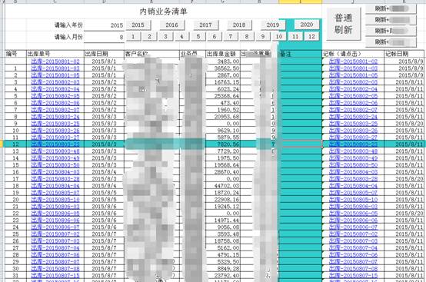Open link 出库-20150803-48 in 出库单号 column
Screen dimensions: 426x282
pyautogui.click(x=55, y=151)
